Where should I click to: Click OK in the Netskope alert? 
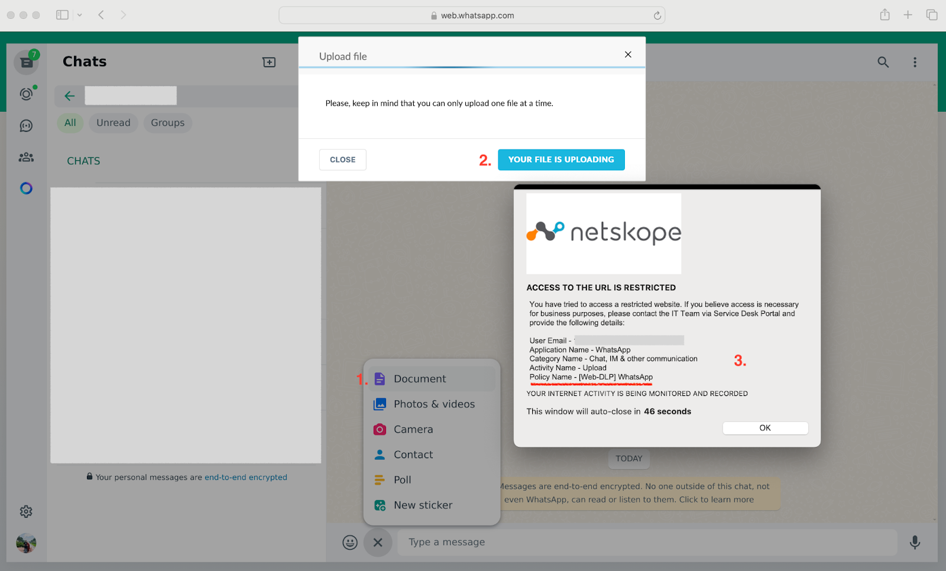point(765,428)
